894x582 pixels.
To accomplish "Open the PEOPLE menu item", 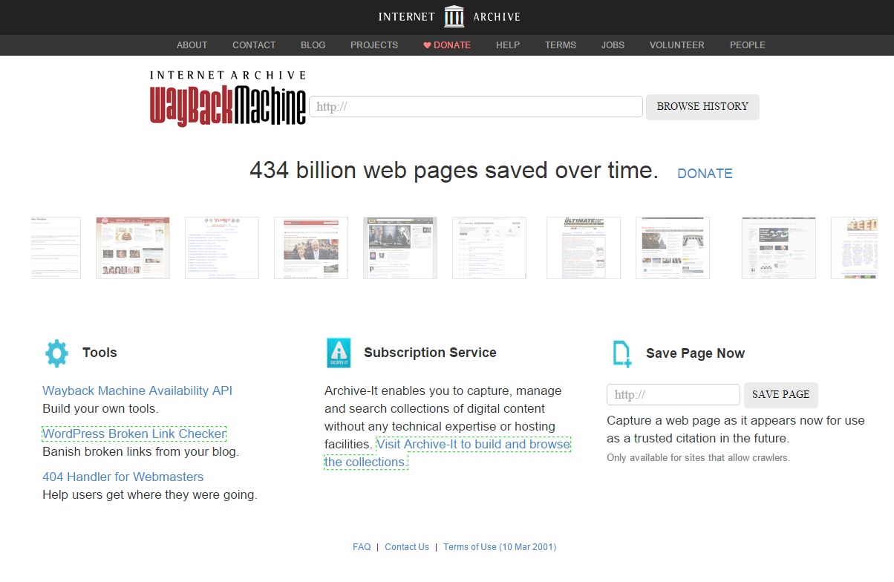I will click(x=747, y=45).
